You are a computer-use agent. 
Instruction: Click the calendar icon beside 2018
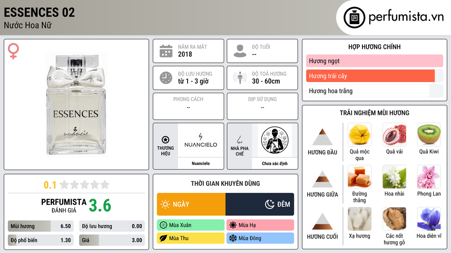(166, 51)
